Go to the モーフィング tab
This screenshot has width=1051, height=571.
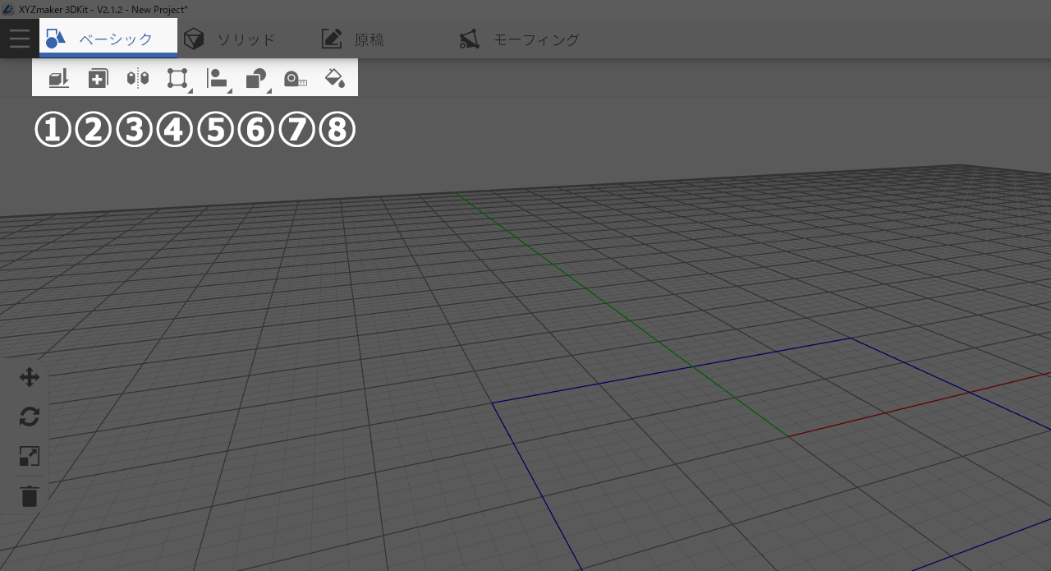coord(520,39)
